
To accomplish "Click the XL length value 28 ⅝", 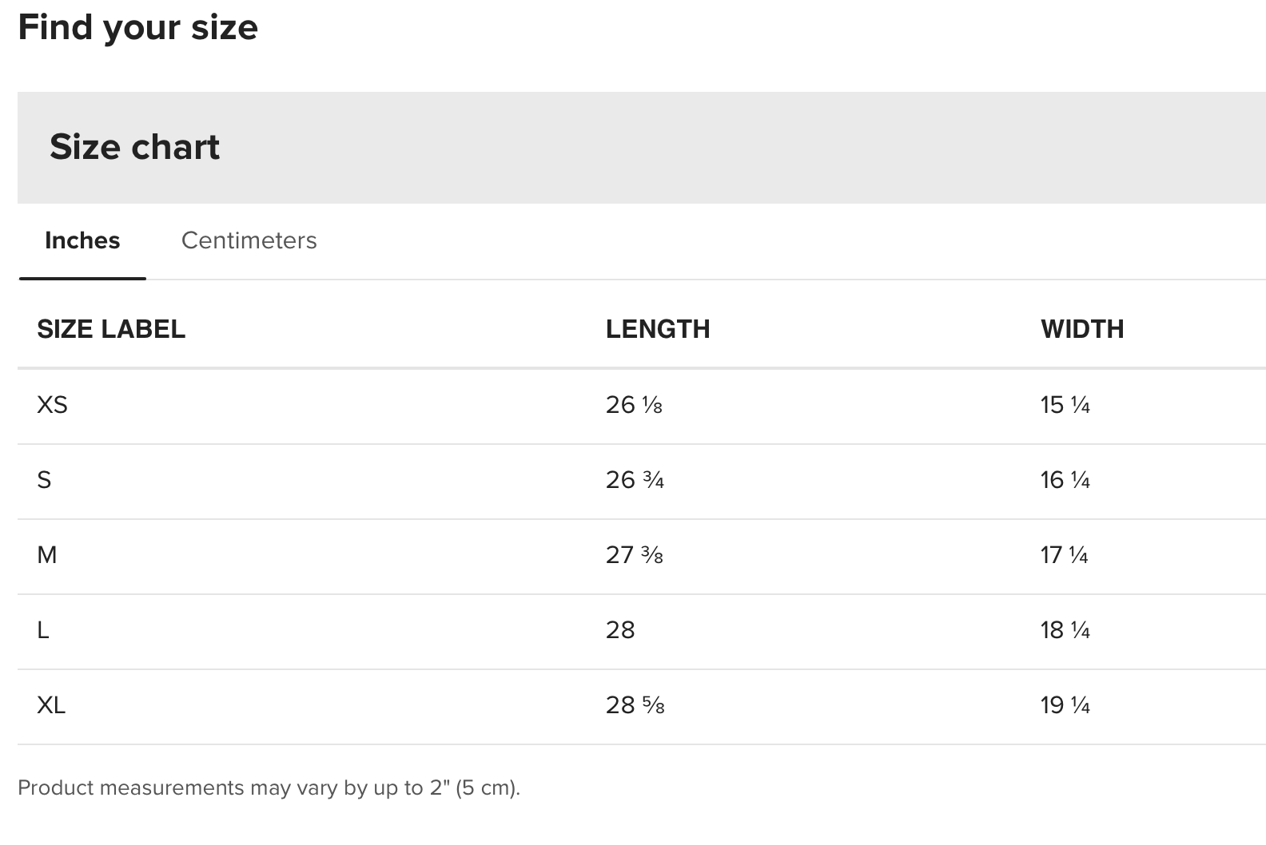I will (x=635, y=705).
